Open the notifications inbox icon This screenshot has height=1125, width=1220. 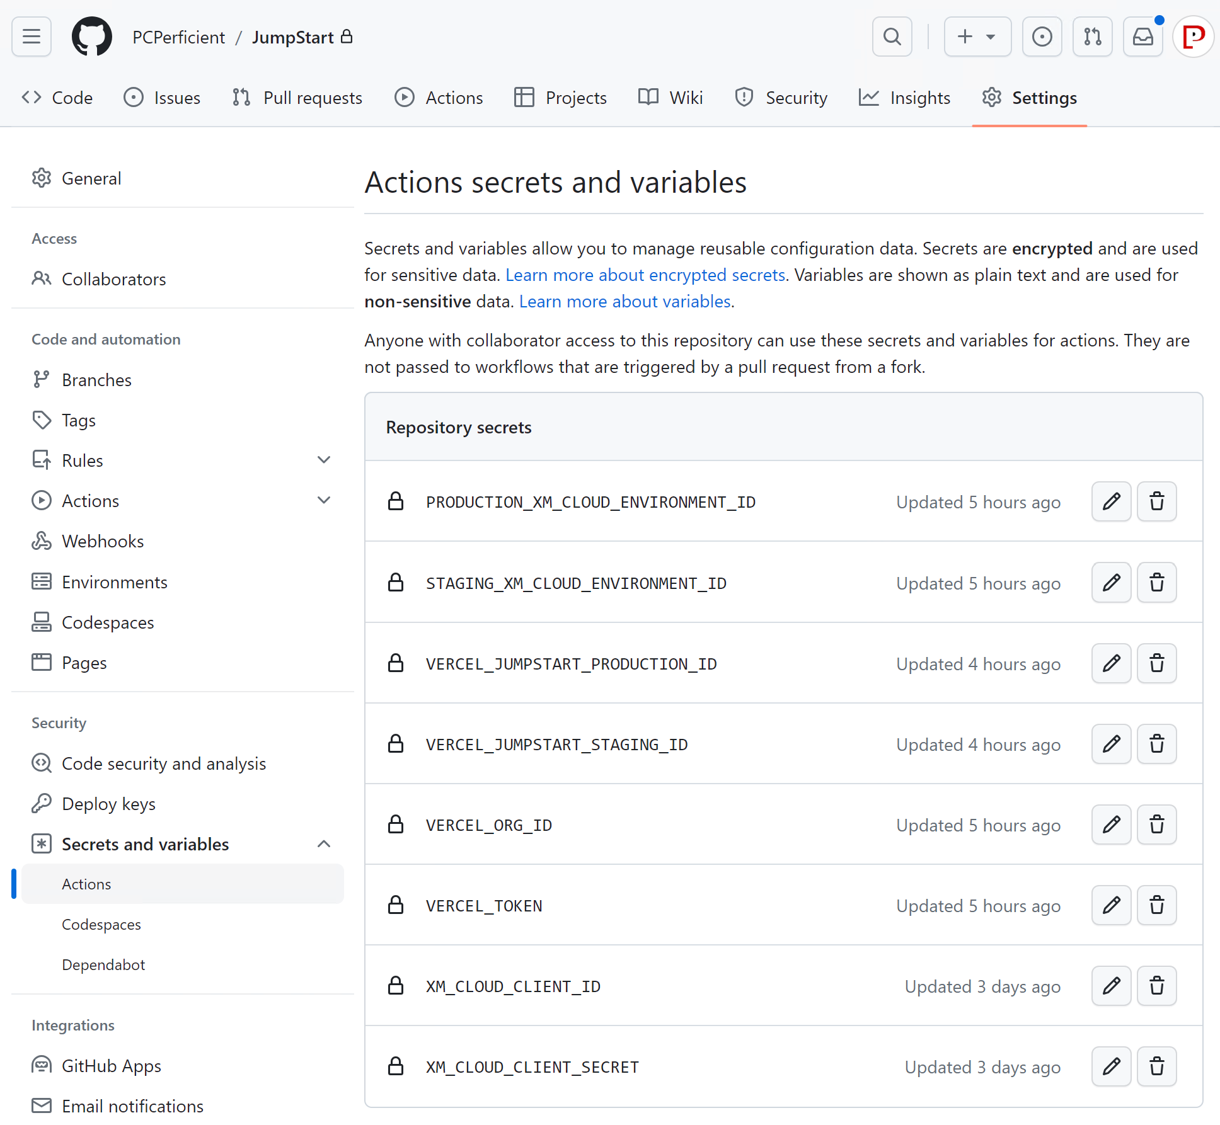[1142, 37]
